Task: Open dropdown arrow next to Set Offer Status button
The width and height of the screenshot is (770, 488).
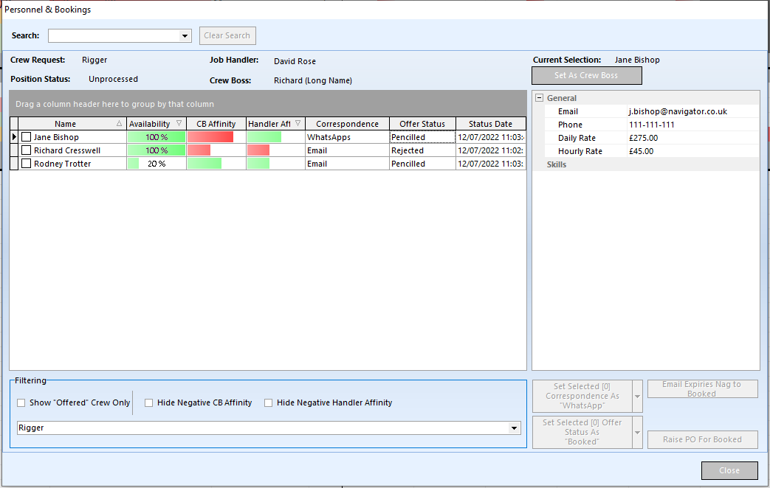Action: pos(637,433)
